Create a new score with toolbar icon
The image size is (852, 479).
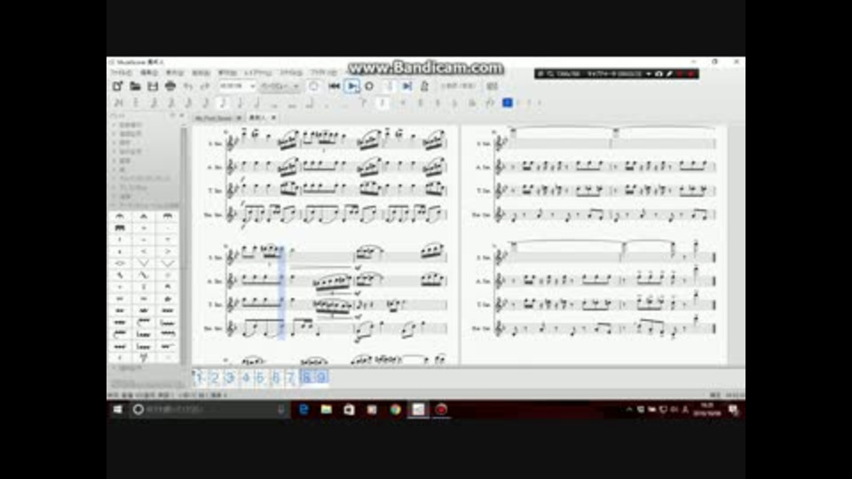(x=117, y=86)
